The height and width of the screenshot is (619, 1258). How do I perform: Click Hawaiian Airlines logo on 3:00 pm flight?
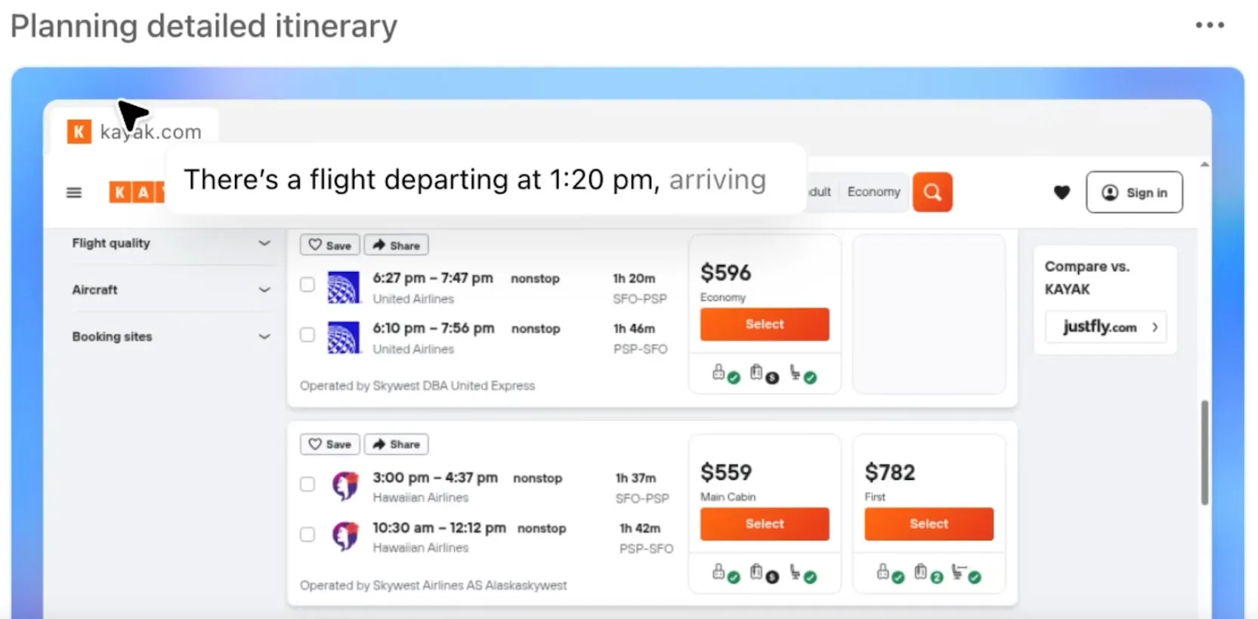click(345, 486)
